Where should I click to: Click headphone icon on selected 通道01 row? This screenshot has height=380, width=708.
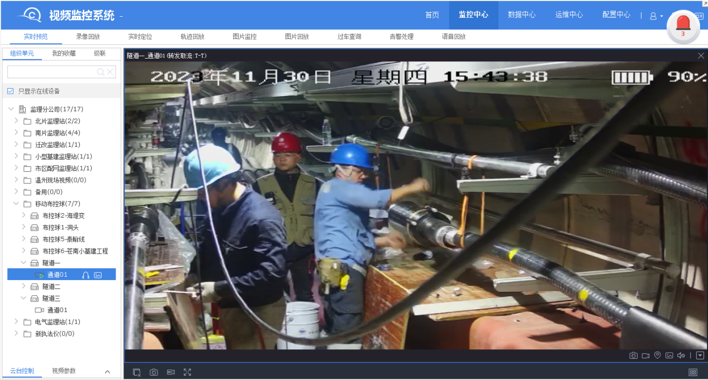click(85, 275)
